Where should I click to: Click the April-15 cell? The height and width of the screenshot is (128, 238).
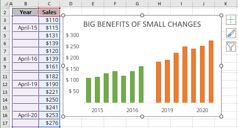26,28
